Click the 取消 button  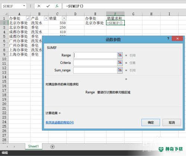pyautogui.click(x=172, y=123)
